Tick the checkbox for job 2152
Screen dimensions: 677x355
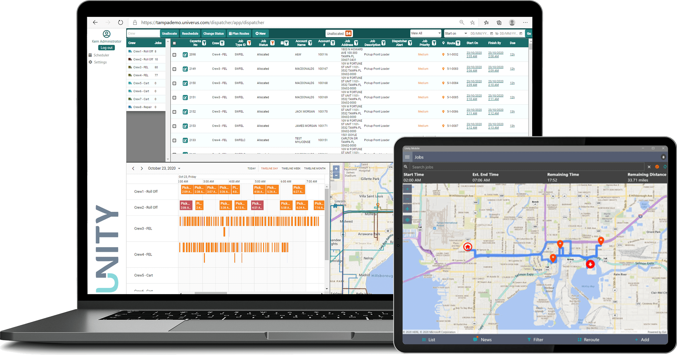point(174,112)
